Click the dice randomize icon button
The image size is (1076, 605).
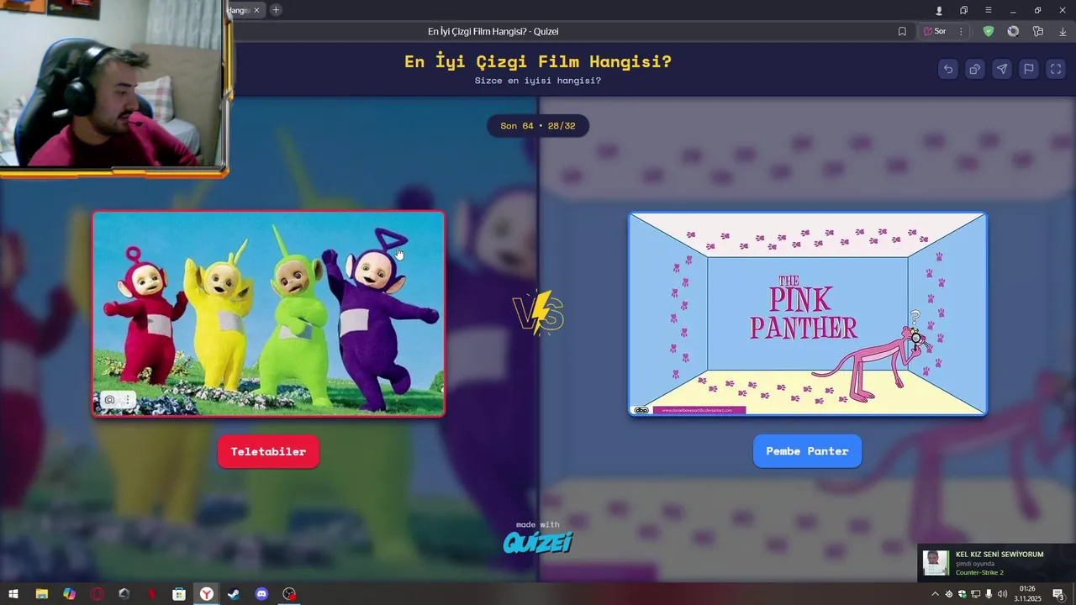click(975, 69)
